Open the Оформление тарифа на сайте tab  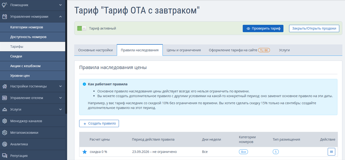click(239, 50)
